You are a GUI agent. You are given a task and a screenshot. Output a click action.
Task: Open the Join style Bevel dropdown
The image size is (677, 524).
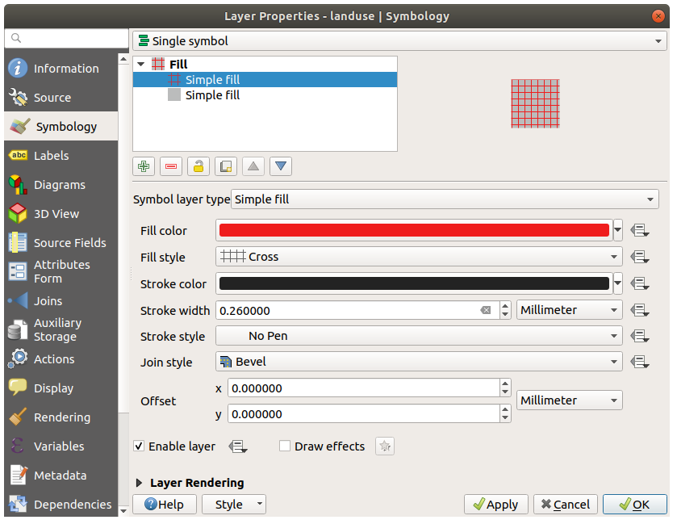coord(419,362)
